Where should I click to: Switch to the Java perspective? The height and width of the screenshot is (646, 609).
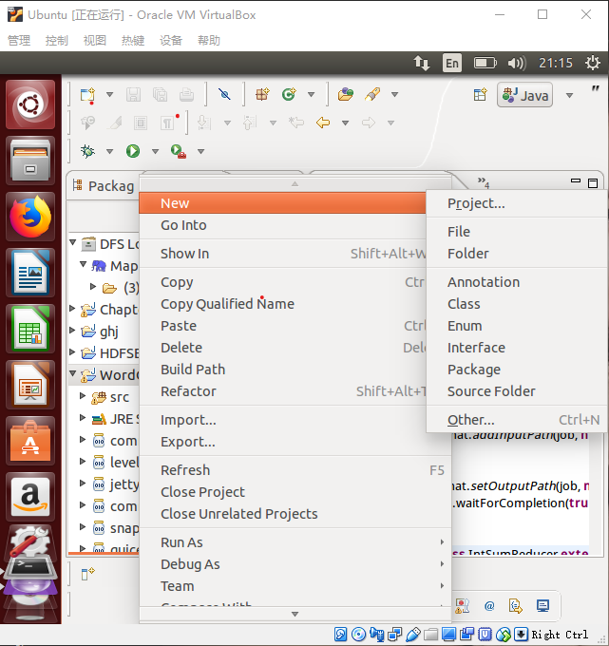point(525,95)
